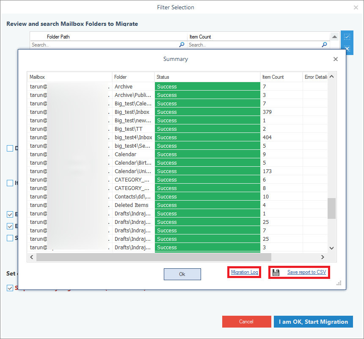Click Success status in Archive row

(207, 87)
